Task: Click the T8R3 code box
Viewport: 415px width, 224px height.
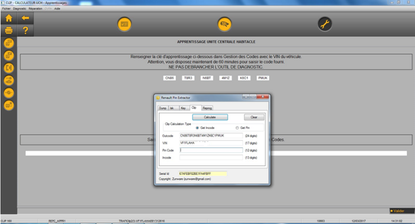Action: (188, 78)
